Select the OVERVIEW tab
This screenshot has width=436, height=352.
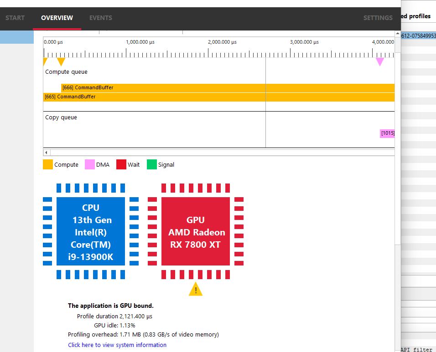coord(57,18)
